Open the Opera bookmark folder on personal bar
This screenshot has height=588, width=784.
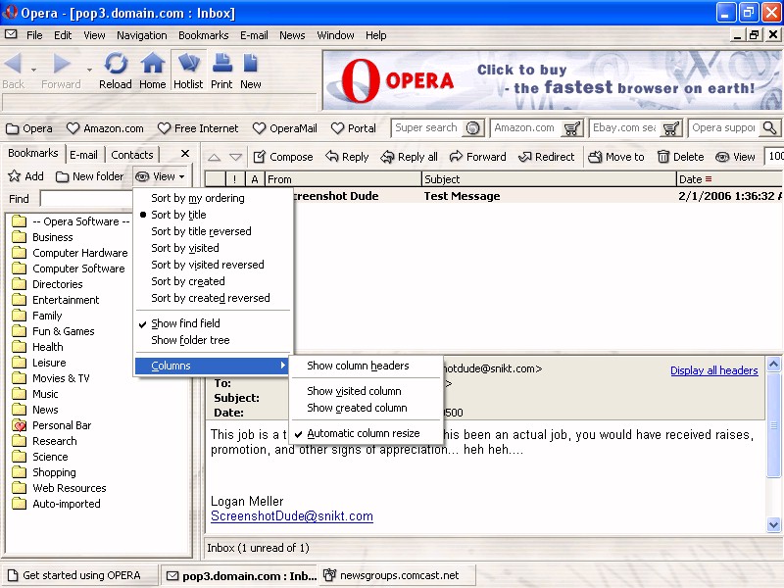pyautogui.click(x=29, y=128)
